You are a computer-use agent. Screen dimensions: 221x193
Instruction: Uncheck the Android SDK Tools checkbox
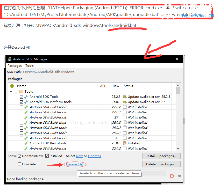pos(22,97)
